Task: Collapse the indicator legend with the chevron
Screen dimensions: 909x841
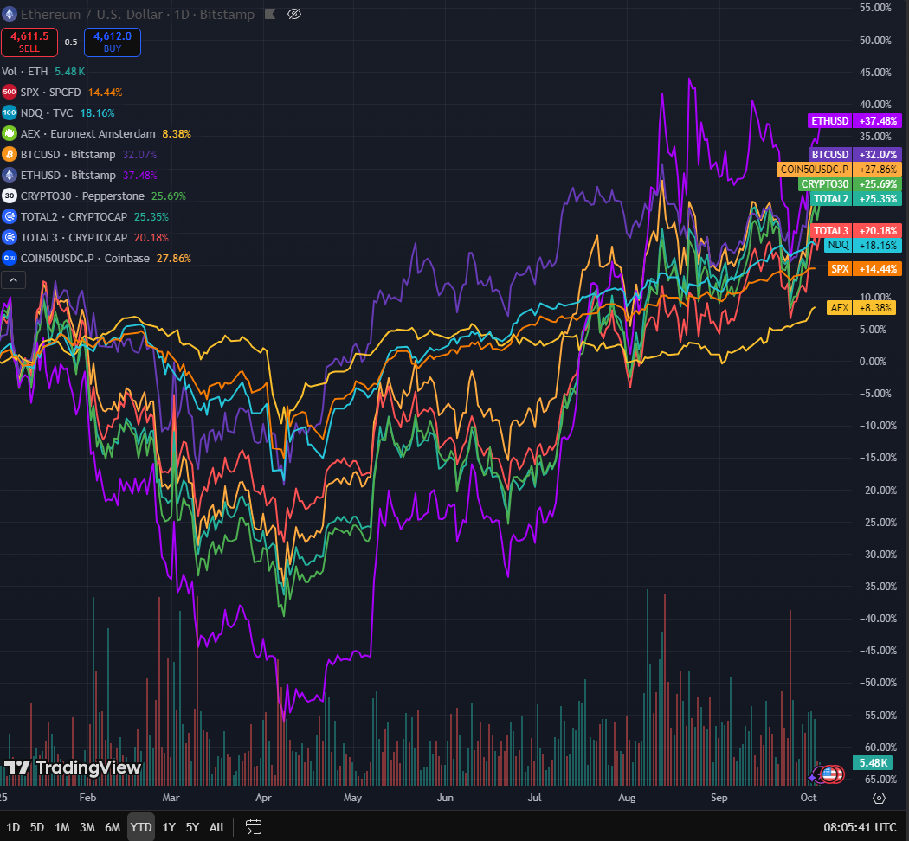Action: [13, 280]
